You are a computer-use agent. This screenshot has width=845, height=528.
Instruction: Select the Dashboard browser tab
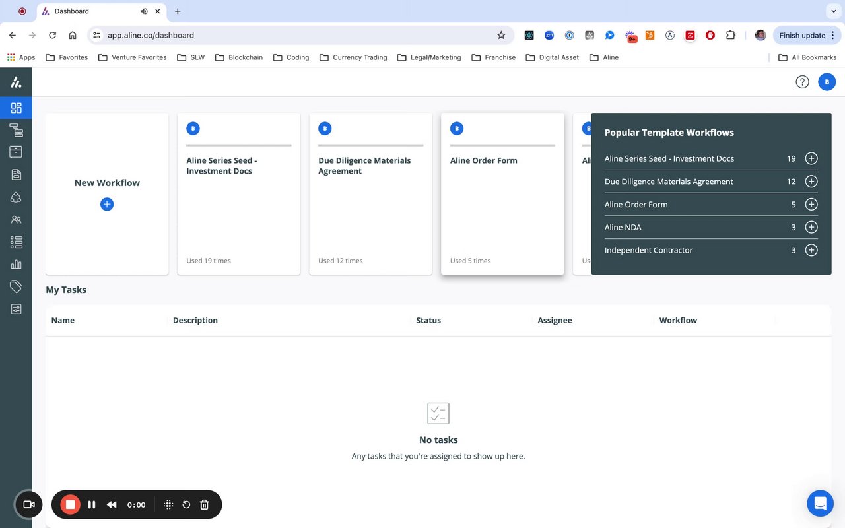100,11
